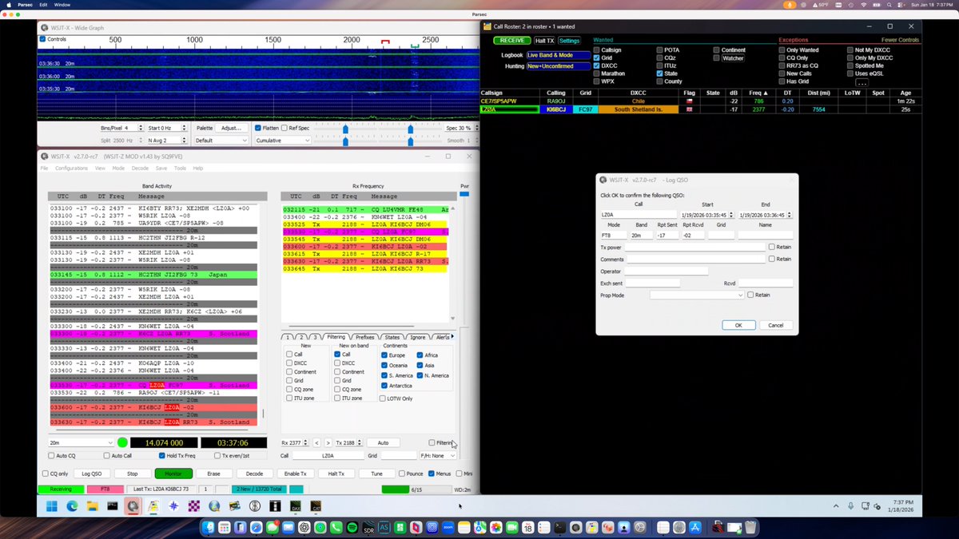Open Launchpad from the macOS Dock
Viewport: 959px width, 539px height.
224,527
